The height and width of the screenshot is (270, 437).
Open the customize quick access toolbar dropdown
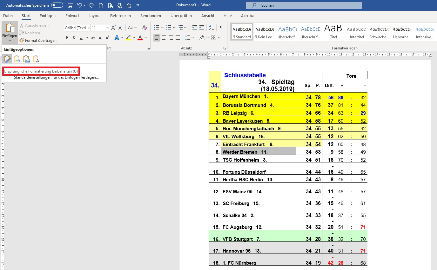coord(138,5)
